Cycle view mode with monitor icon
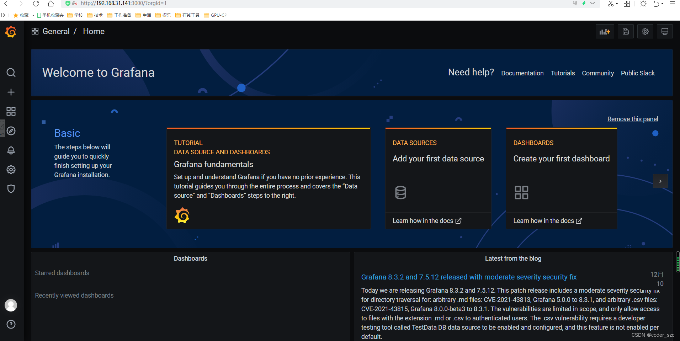The image size is (680, 341). [x=665, y=32]
